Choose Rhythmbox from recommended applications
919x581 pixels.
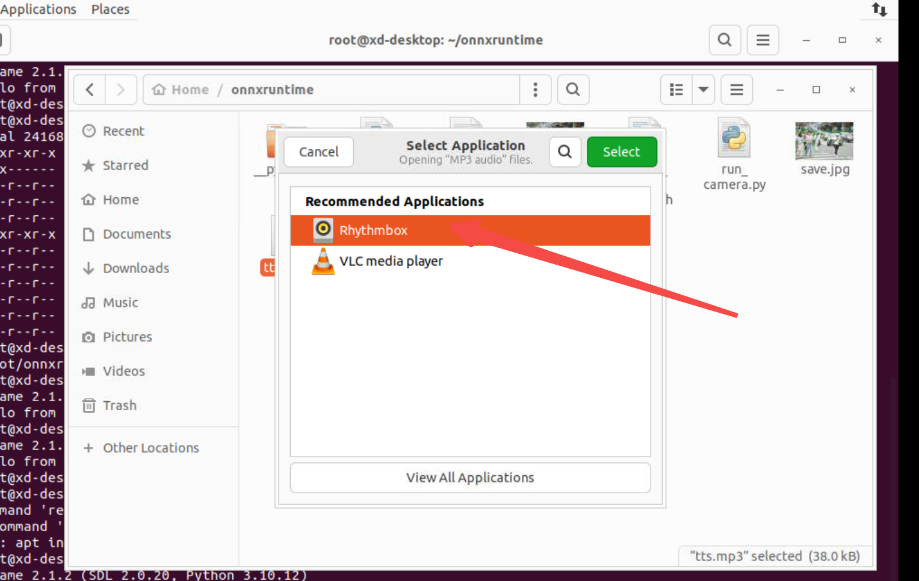(x=470, y=230)
